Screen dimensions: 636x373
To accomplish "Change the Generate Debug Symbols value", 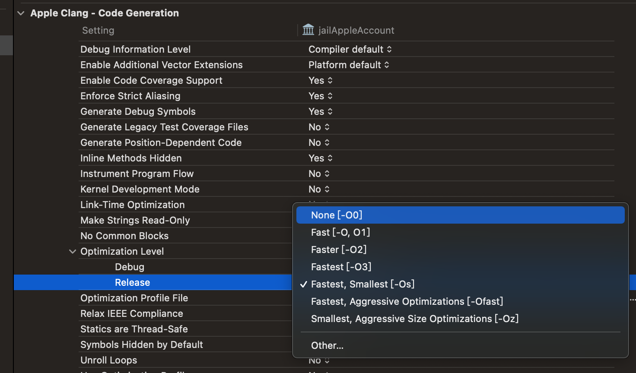I will 321,111.
